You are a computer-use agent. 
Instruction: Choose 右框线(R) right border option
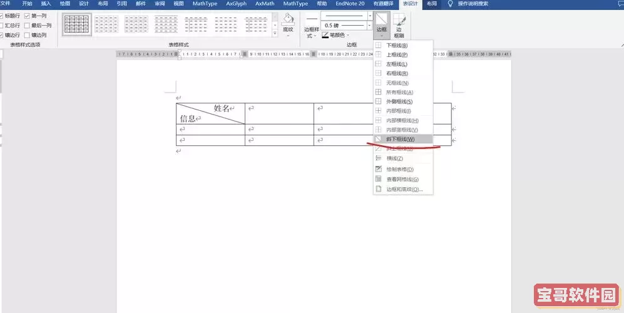(x=402, y=73)
